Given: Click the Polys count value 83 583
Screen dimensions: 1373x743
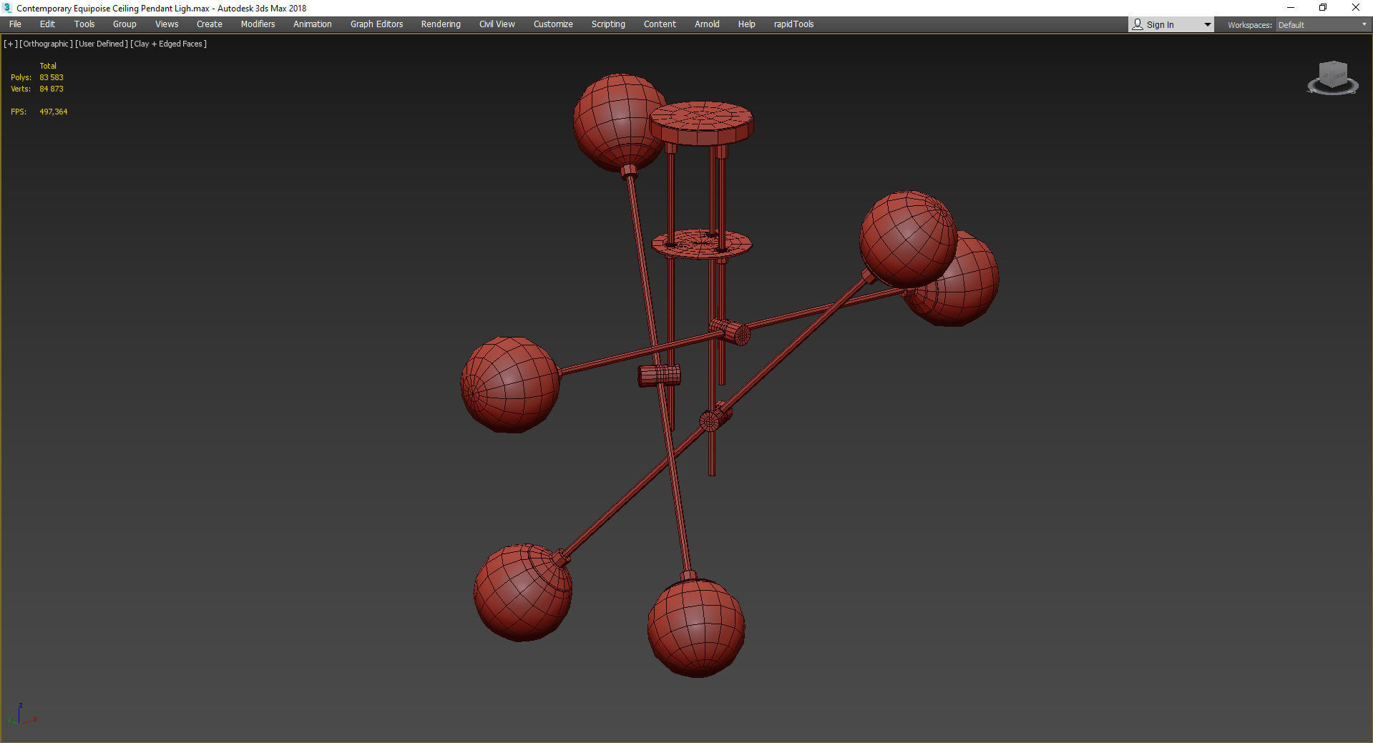Looking at the screenshot, I should pyautogui.click(x=52, y=77).
